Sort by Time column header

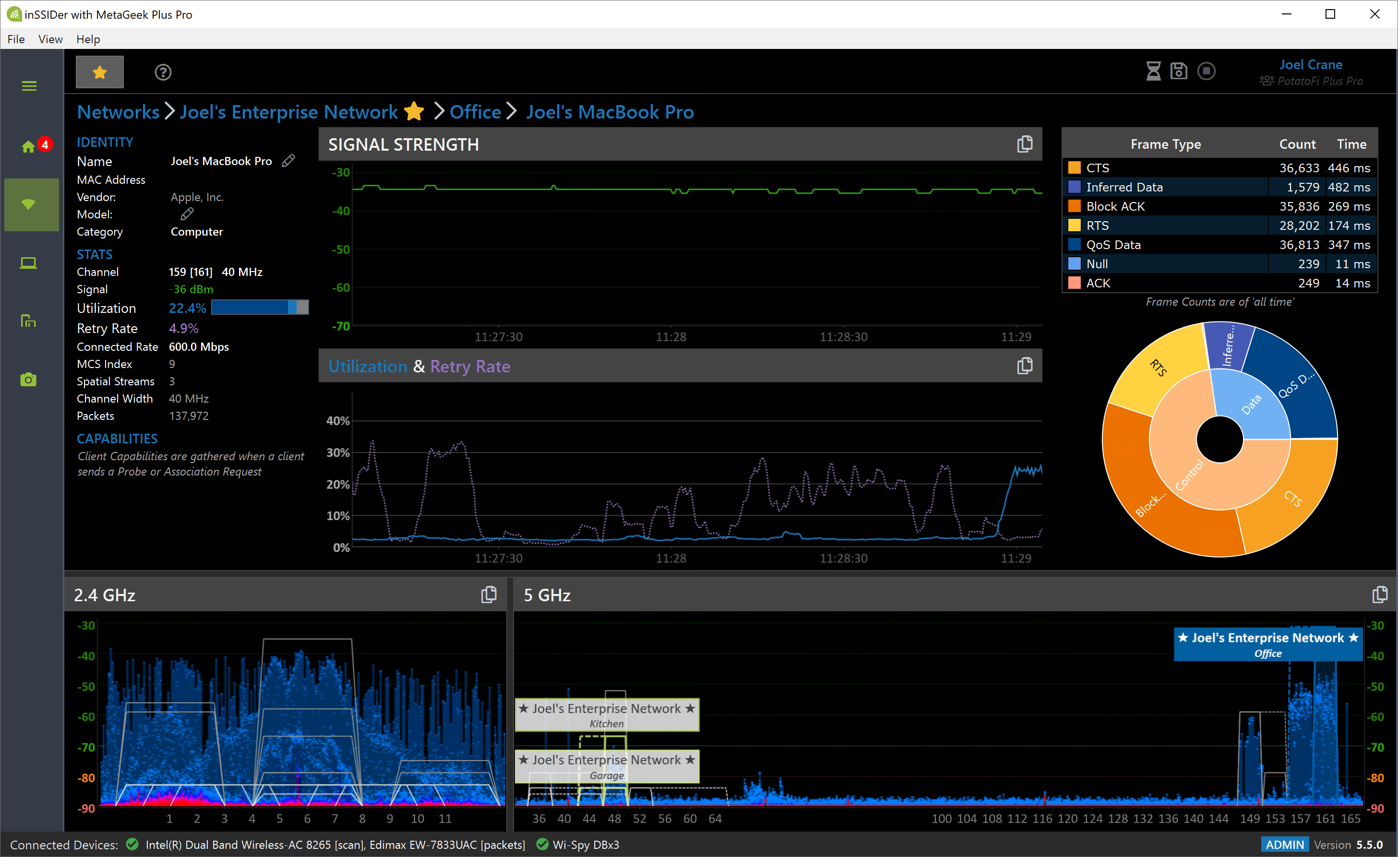1351,144
